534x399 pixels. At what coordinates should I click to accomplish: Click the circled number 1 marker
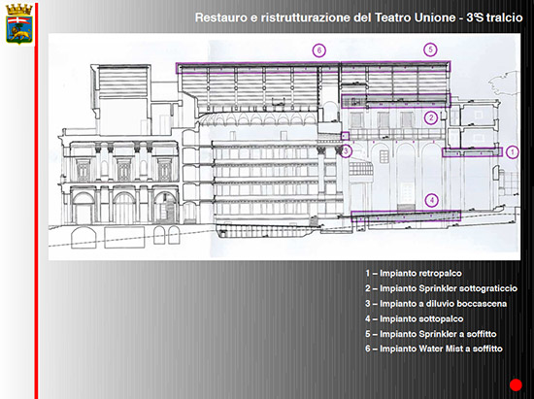coord(513,152)
